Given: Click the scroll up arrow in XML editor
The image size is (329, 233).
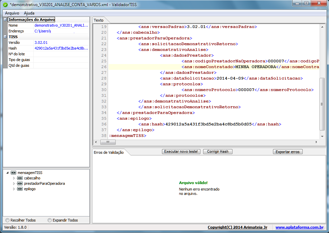Looking at the screenshot, I should pyautogui.click(x=322, y=27).
